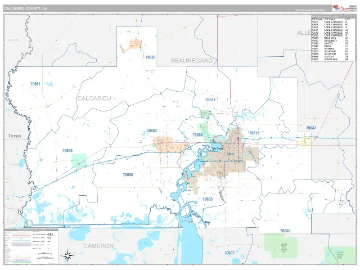
Task: Click the ZIP code label 70669
Action: tap(197, 135)
